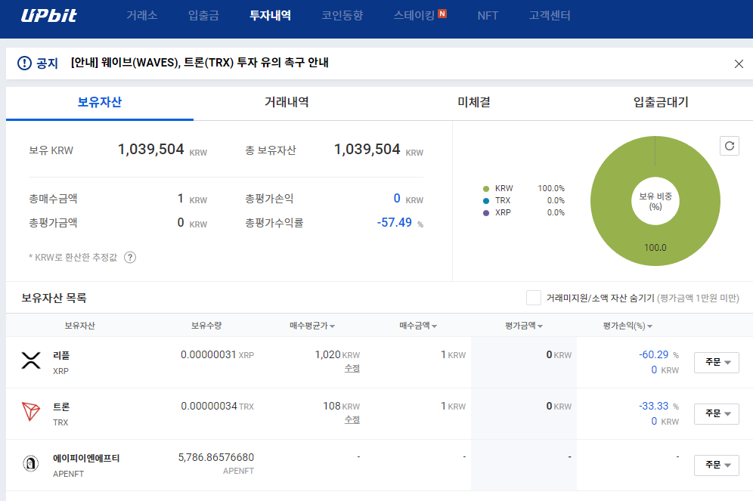Sort by 평가손익(%) column
The image size is (753, 501).
(x=627, y=326)
